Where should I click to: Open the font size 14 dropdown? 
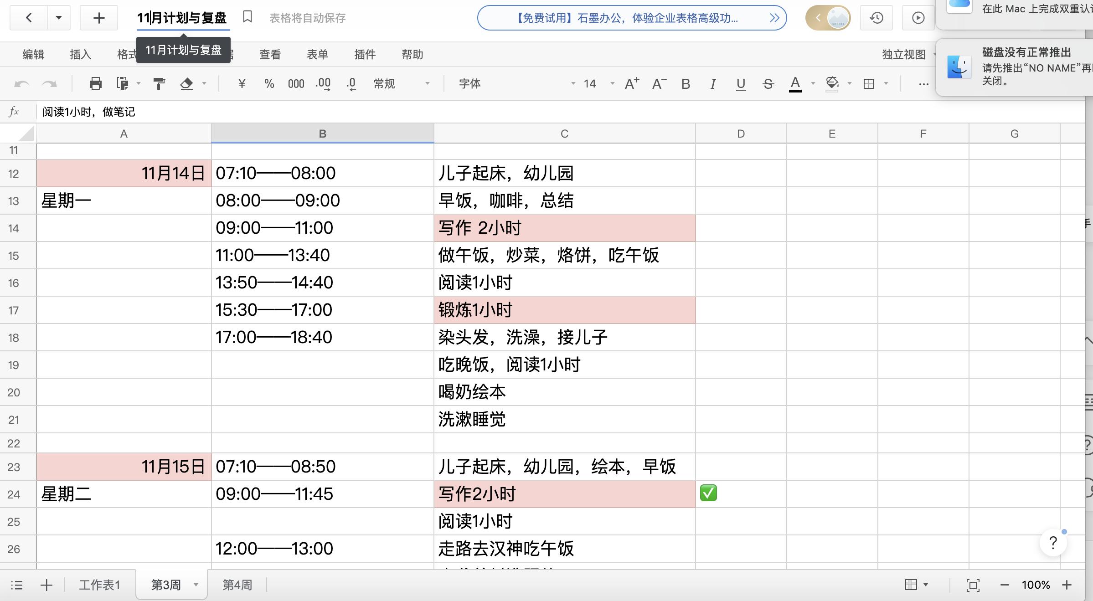click(x=596, y=83)
